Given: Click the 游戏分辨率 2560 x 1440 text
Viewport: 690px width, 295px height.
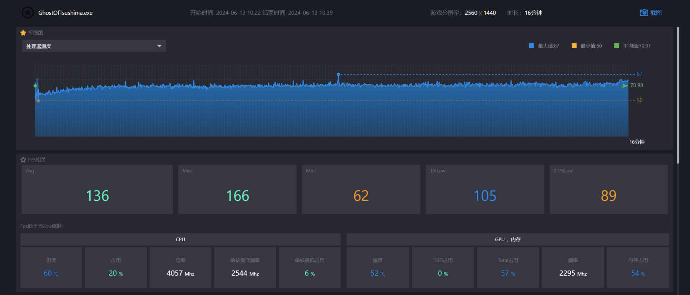Looking at the screenshot, I should 463,13.
